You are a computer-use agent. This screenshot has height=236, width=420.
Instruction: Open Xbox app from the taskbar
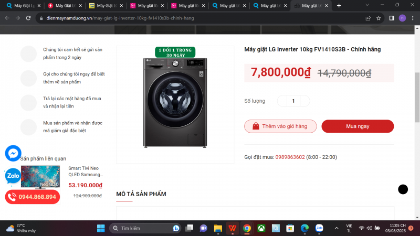point(261,228)
